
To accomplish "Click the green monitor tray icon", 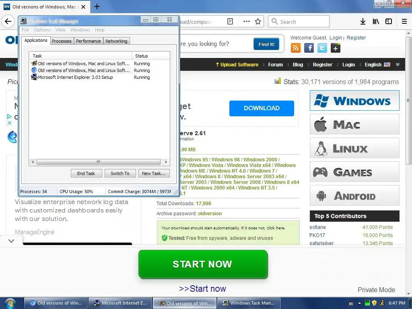I will click(367, 303).
